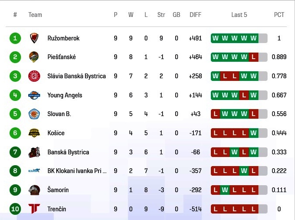The height and width of the screenshot is (220, 295).
Task: Select the BK Klokani kangaroo logo
Action: (34, 170)
